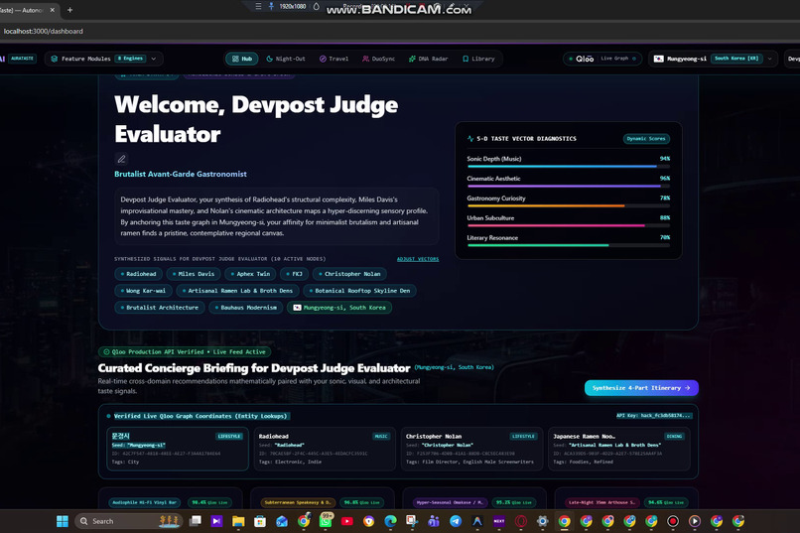Open the Windows Start menu
This screenshot has height=533, width=800.
pos(63,521)
